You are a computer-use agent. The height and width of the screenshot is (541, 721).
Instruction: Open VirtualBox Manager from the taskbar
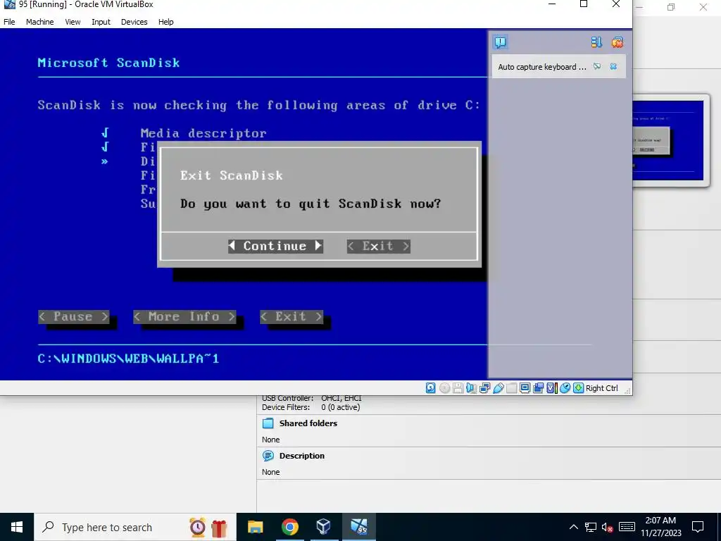click(324, 527)
